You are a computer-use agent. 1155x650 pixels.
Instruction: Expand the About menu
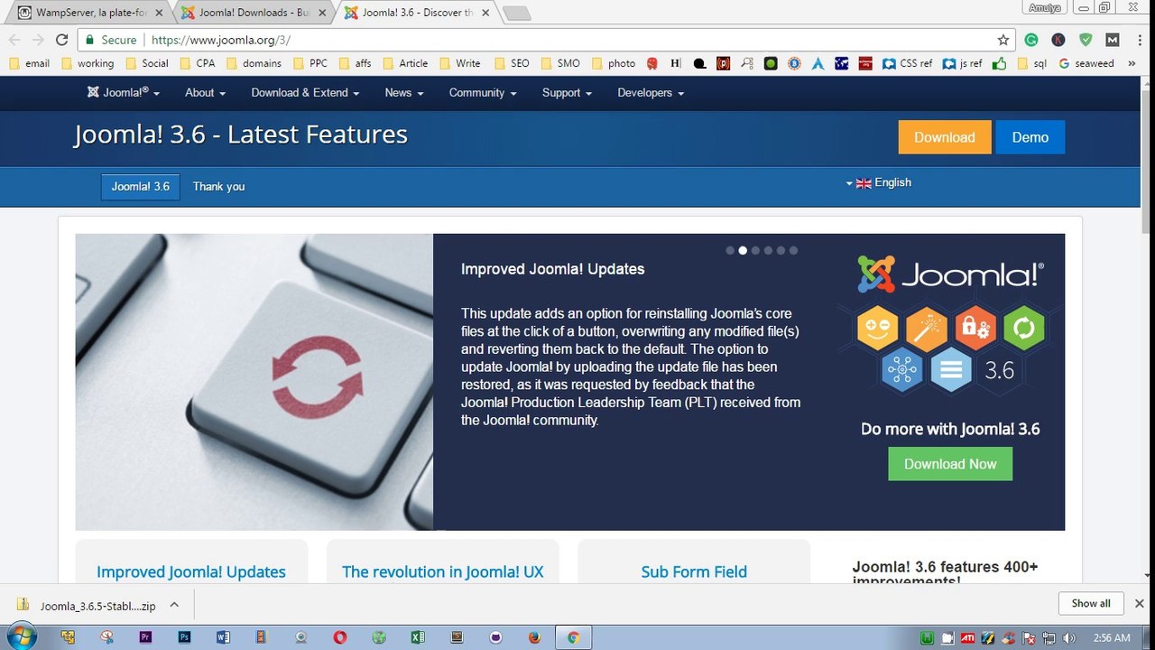pos(205,92)
